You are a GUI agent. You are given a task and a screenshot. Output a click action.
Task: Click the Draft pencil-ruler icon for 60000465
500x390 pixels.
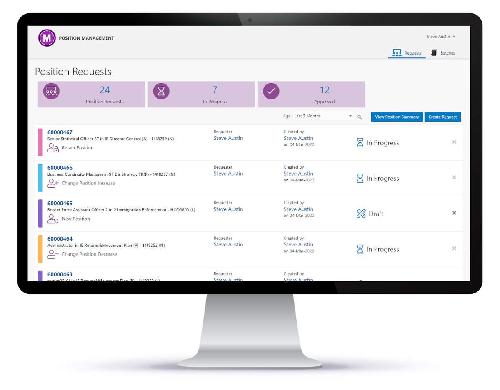361,214
